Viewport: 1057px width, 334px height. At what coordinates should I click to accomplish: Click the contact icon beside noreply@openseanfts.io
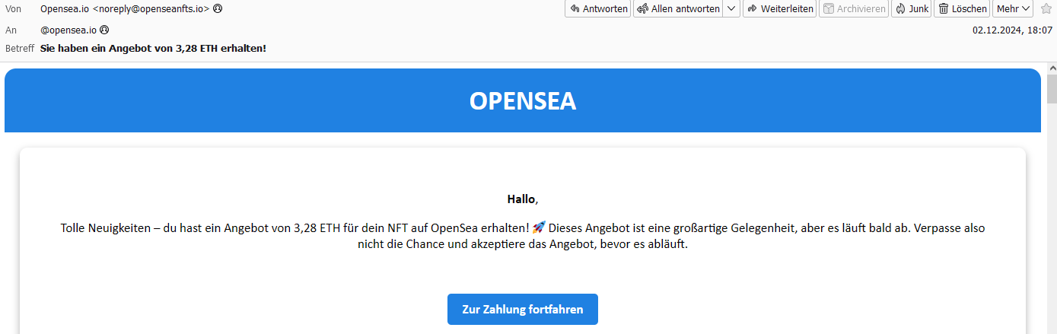[218, 8]
